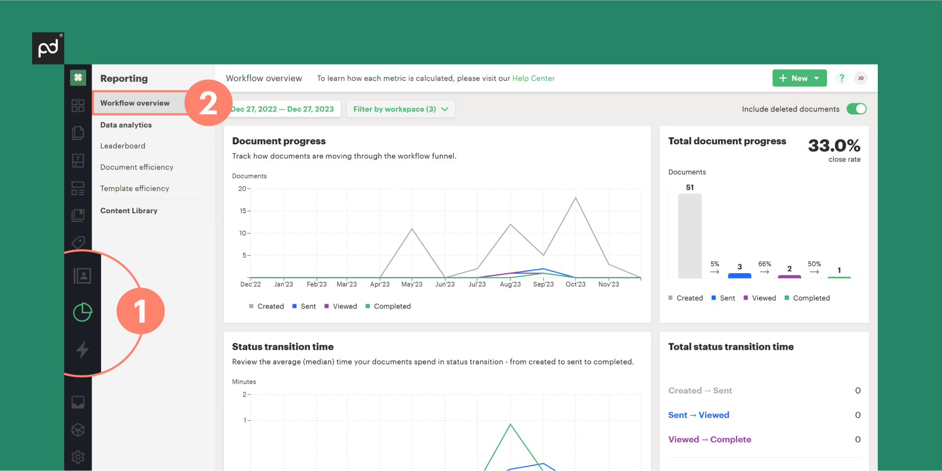This screenshot has height=471, width=942.
Task: Click the green New button
Action: (800, 78)
